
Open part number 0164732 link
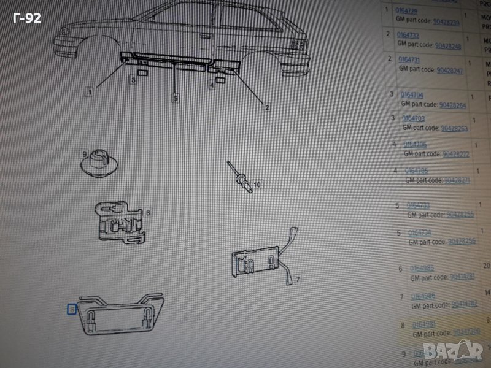(x=409, y=36)
